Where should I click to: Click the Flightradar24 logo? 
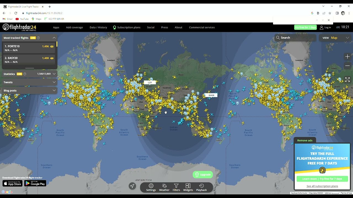(x=19, y=27)
